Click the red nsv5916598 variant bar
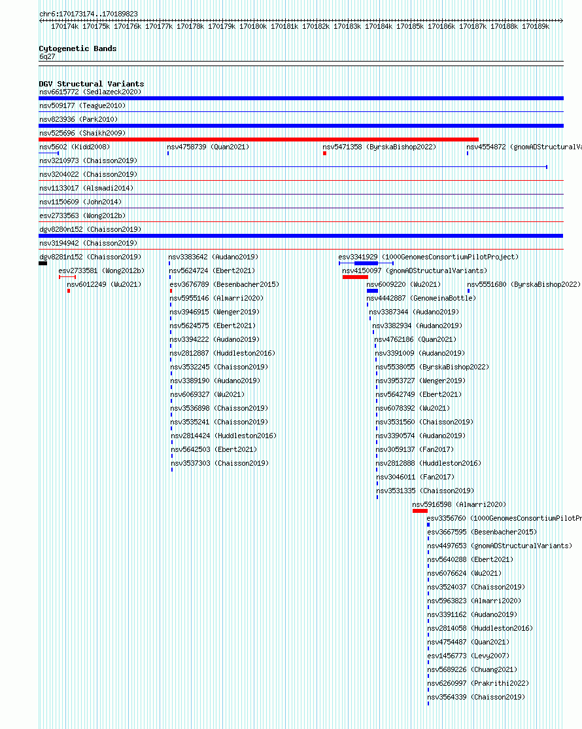Viewport: 582px width, 729px height. pos(420,511)
